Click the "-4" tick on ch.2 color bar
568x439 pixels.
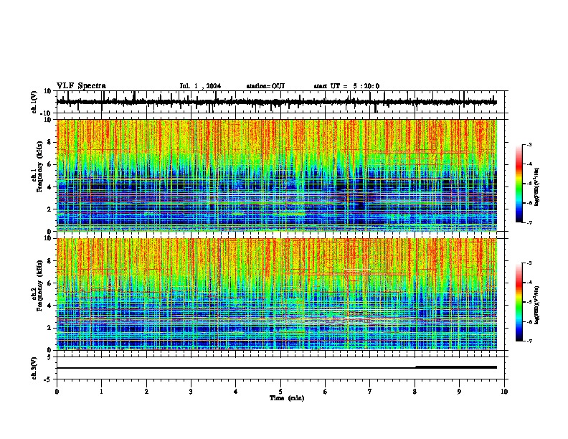tap(529, 283)
